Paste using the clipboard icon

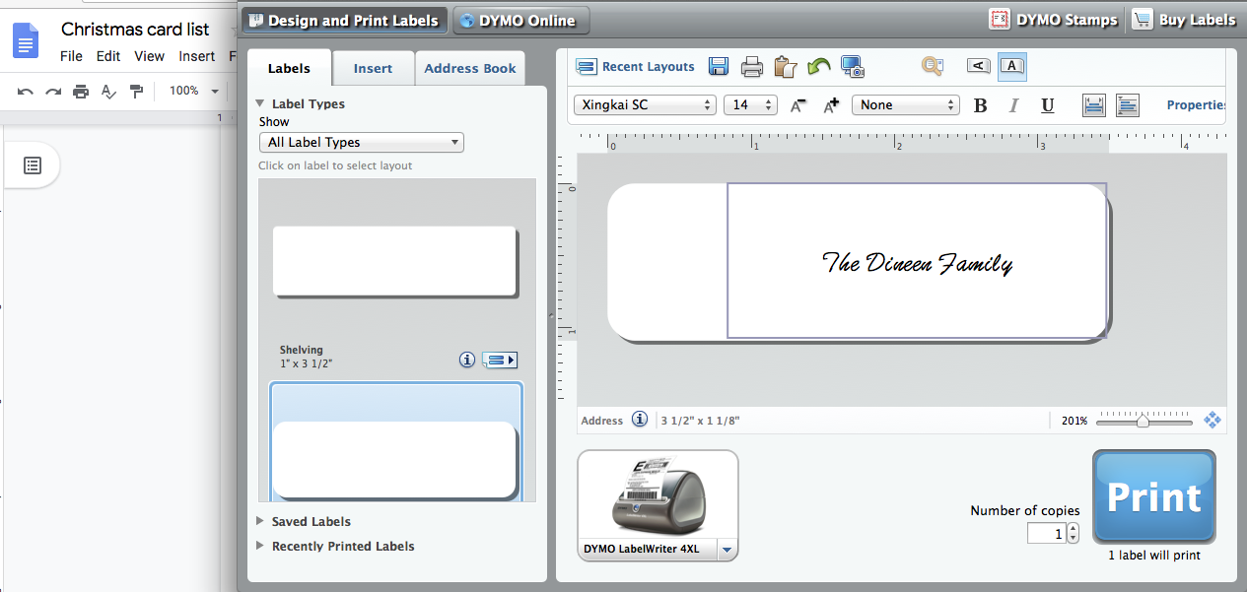click(x=785, y=67)
